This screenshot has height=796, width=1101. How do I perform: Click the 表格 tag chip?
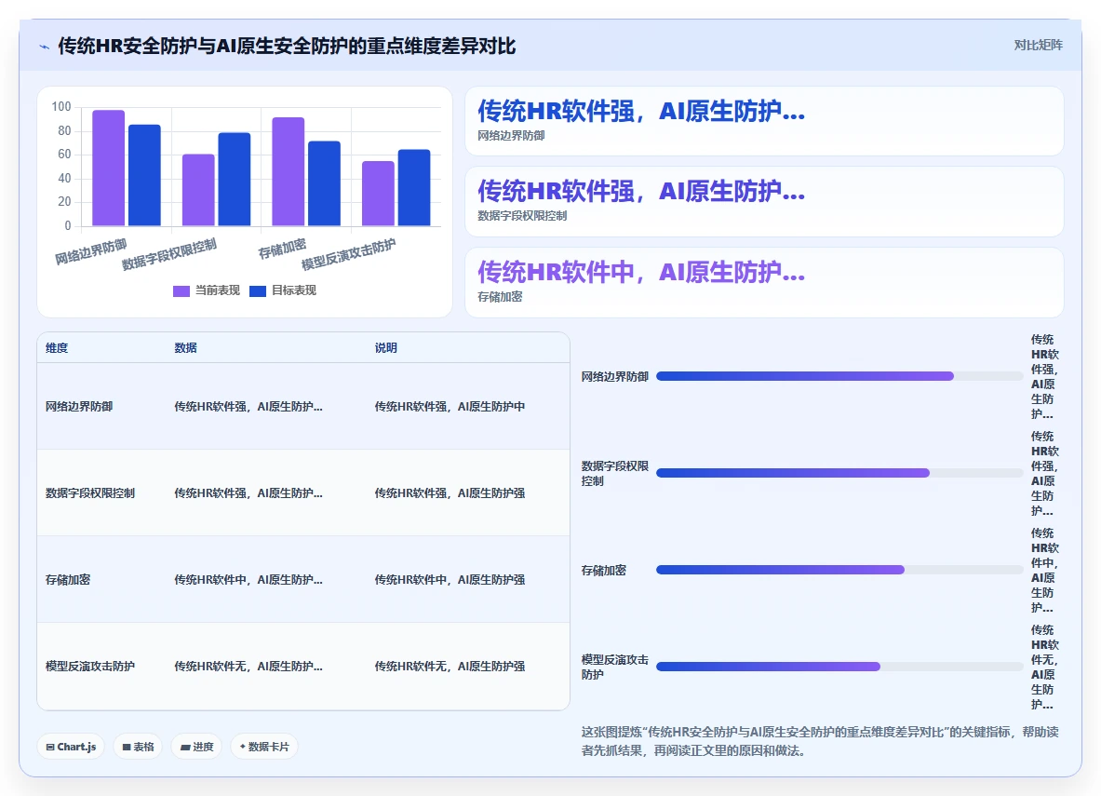click(138, 746)
